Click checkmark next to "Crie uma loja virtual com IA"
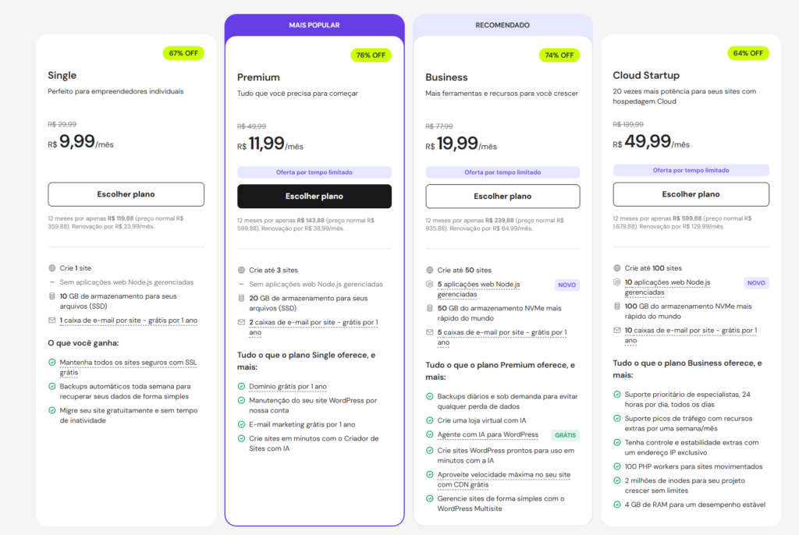The width and height of the screenshot is (799, 535). pyautogui.click(x=430, y=420)
